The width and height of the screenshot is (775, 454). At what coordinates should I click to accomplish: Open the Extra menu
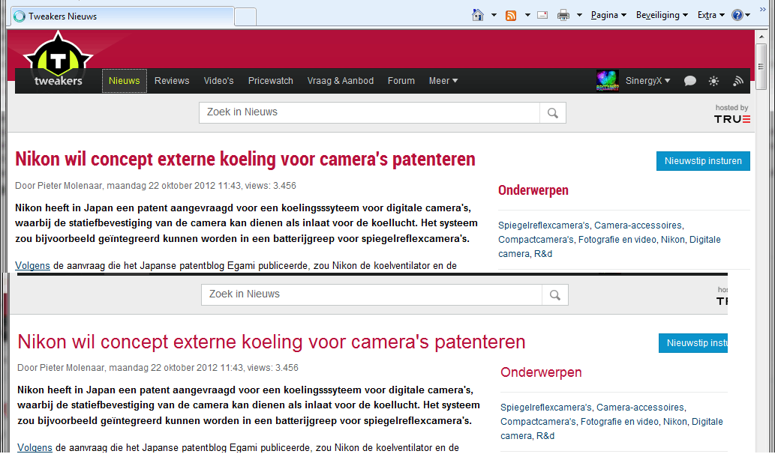[x=708, y=14]
